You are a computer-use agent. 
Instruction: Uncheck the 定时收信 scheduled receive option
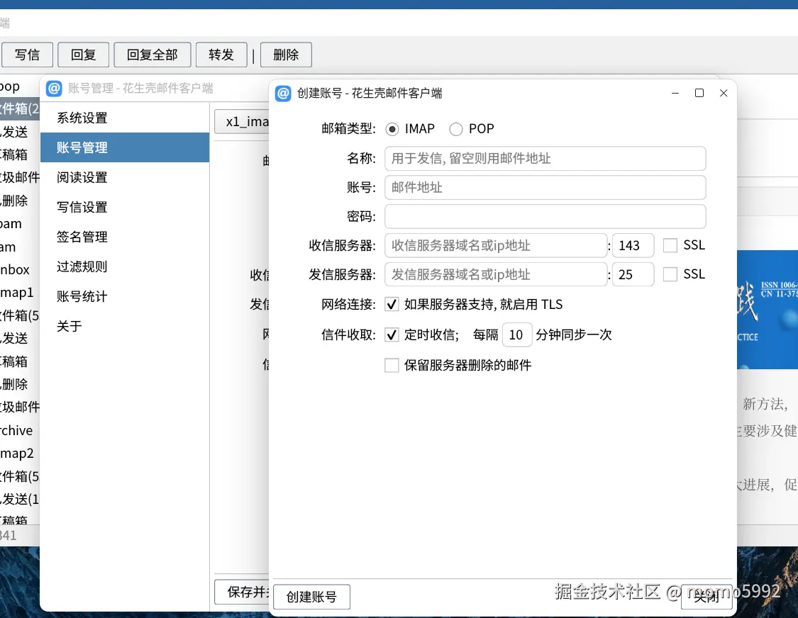392,335
